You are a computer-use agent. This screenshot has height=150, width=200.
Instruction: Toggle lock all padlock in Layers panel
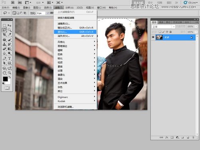170,32
